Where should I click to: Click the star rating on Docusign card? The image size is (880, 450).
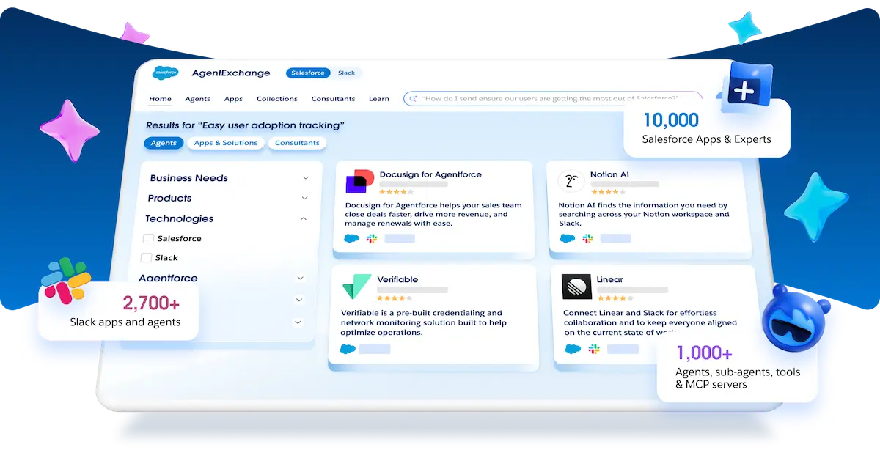397,192
